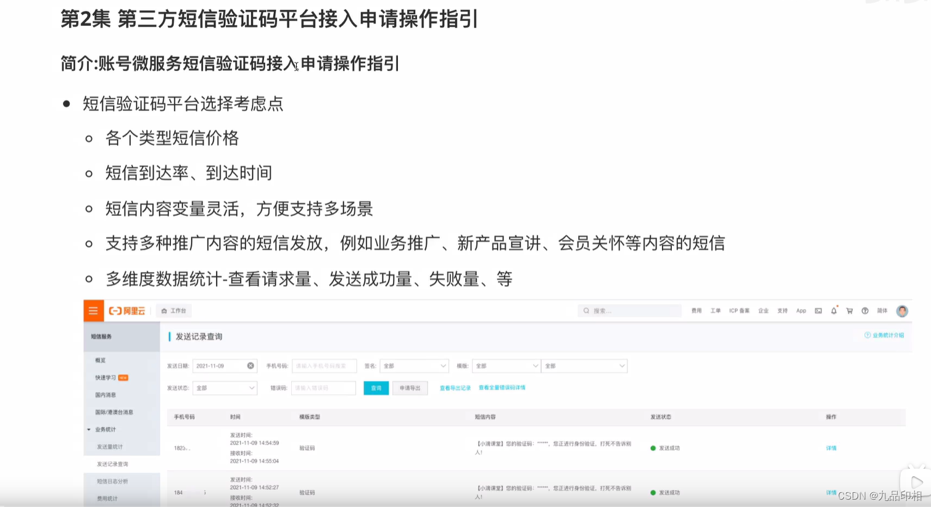Open the 签名 dropdown
The height and width of the screenshot is (507, 931).
point(414,366)
